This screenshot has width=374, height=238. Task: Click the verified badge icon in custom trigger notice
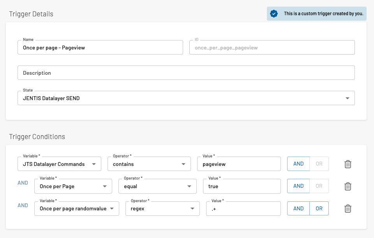tap(274, 14)
